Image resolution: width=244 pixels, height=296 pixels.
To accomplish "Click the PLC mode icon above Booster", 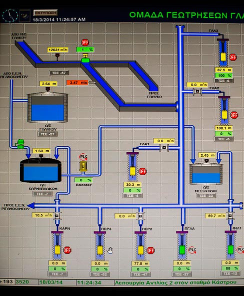I will coord(83,157).
